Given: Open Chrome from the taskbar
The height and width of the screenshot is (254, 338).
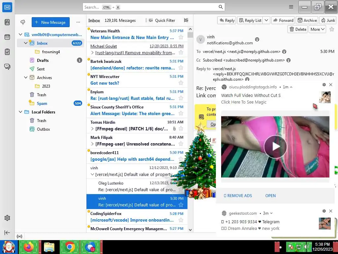Looking at the screenshot, I should click(x=70, y=247).
